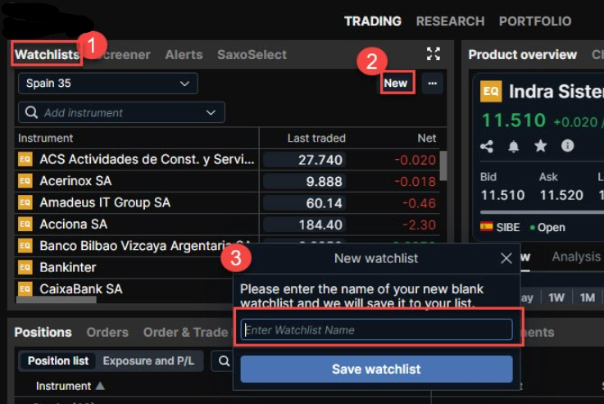
Task: Switch to the Alerts tab
Action: [184, 54]
